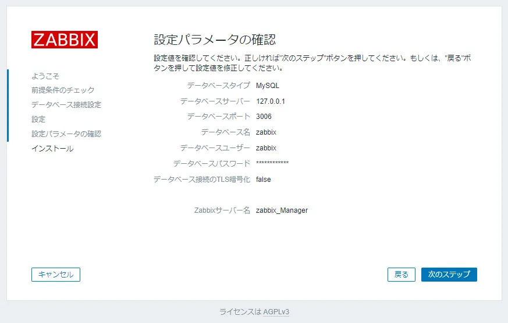Select the 前提条件のチェック step
Screen dimensions: 508x323
pyautogui.click(x=63, y=90)
